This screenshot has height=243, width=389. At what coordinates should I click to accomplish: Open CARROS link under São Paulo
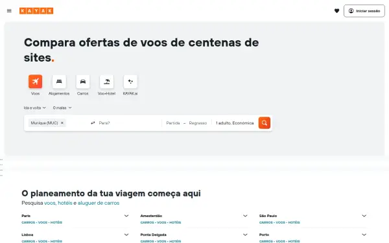click(x=266, y=223)
